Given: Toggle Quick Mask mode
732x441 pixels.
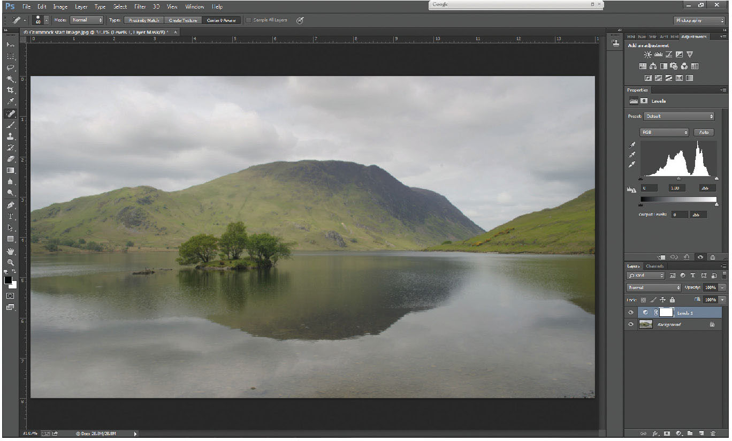Looking at the screenshot, I should (x=10, y=295).
